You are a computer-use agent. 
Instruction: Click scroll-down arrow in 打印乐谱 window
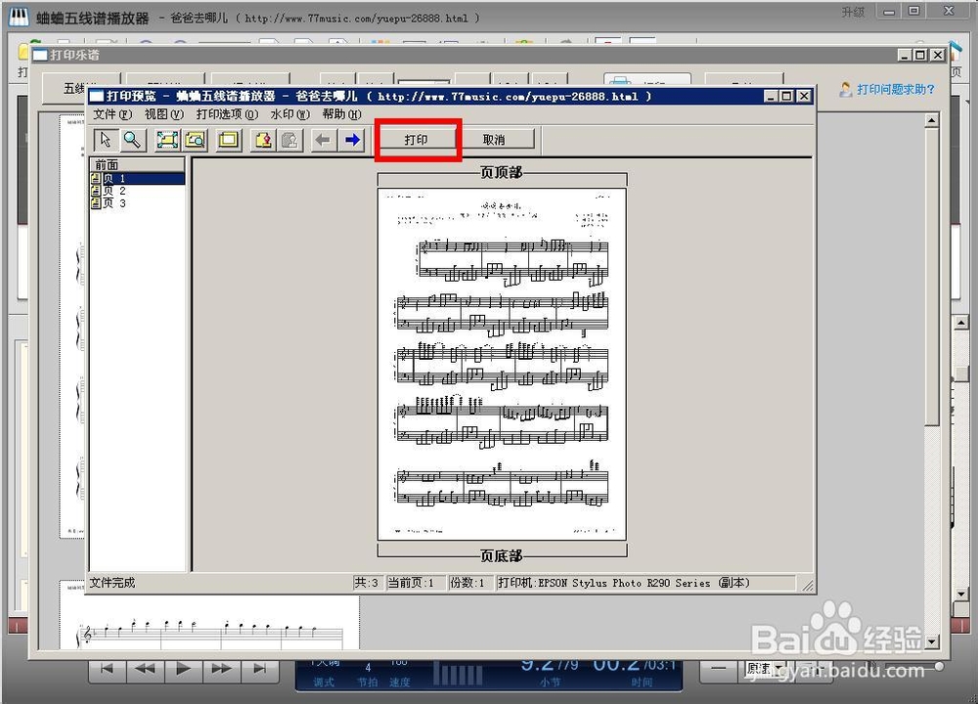click(932, 641)
